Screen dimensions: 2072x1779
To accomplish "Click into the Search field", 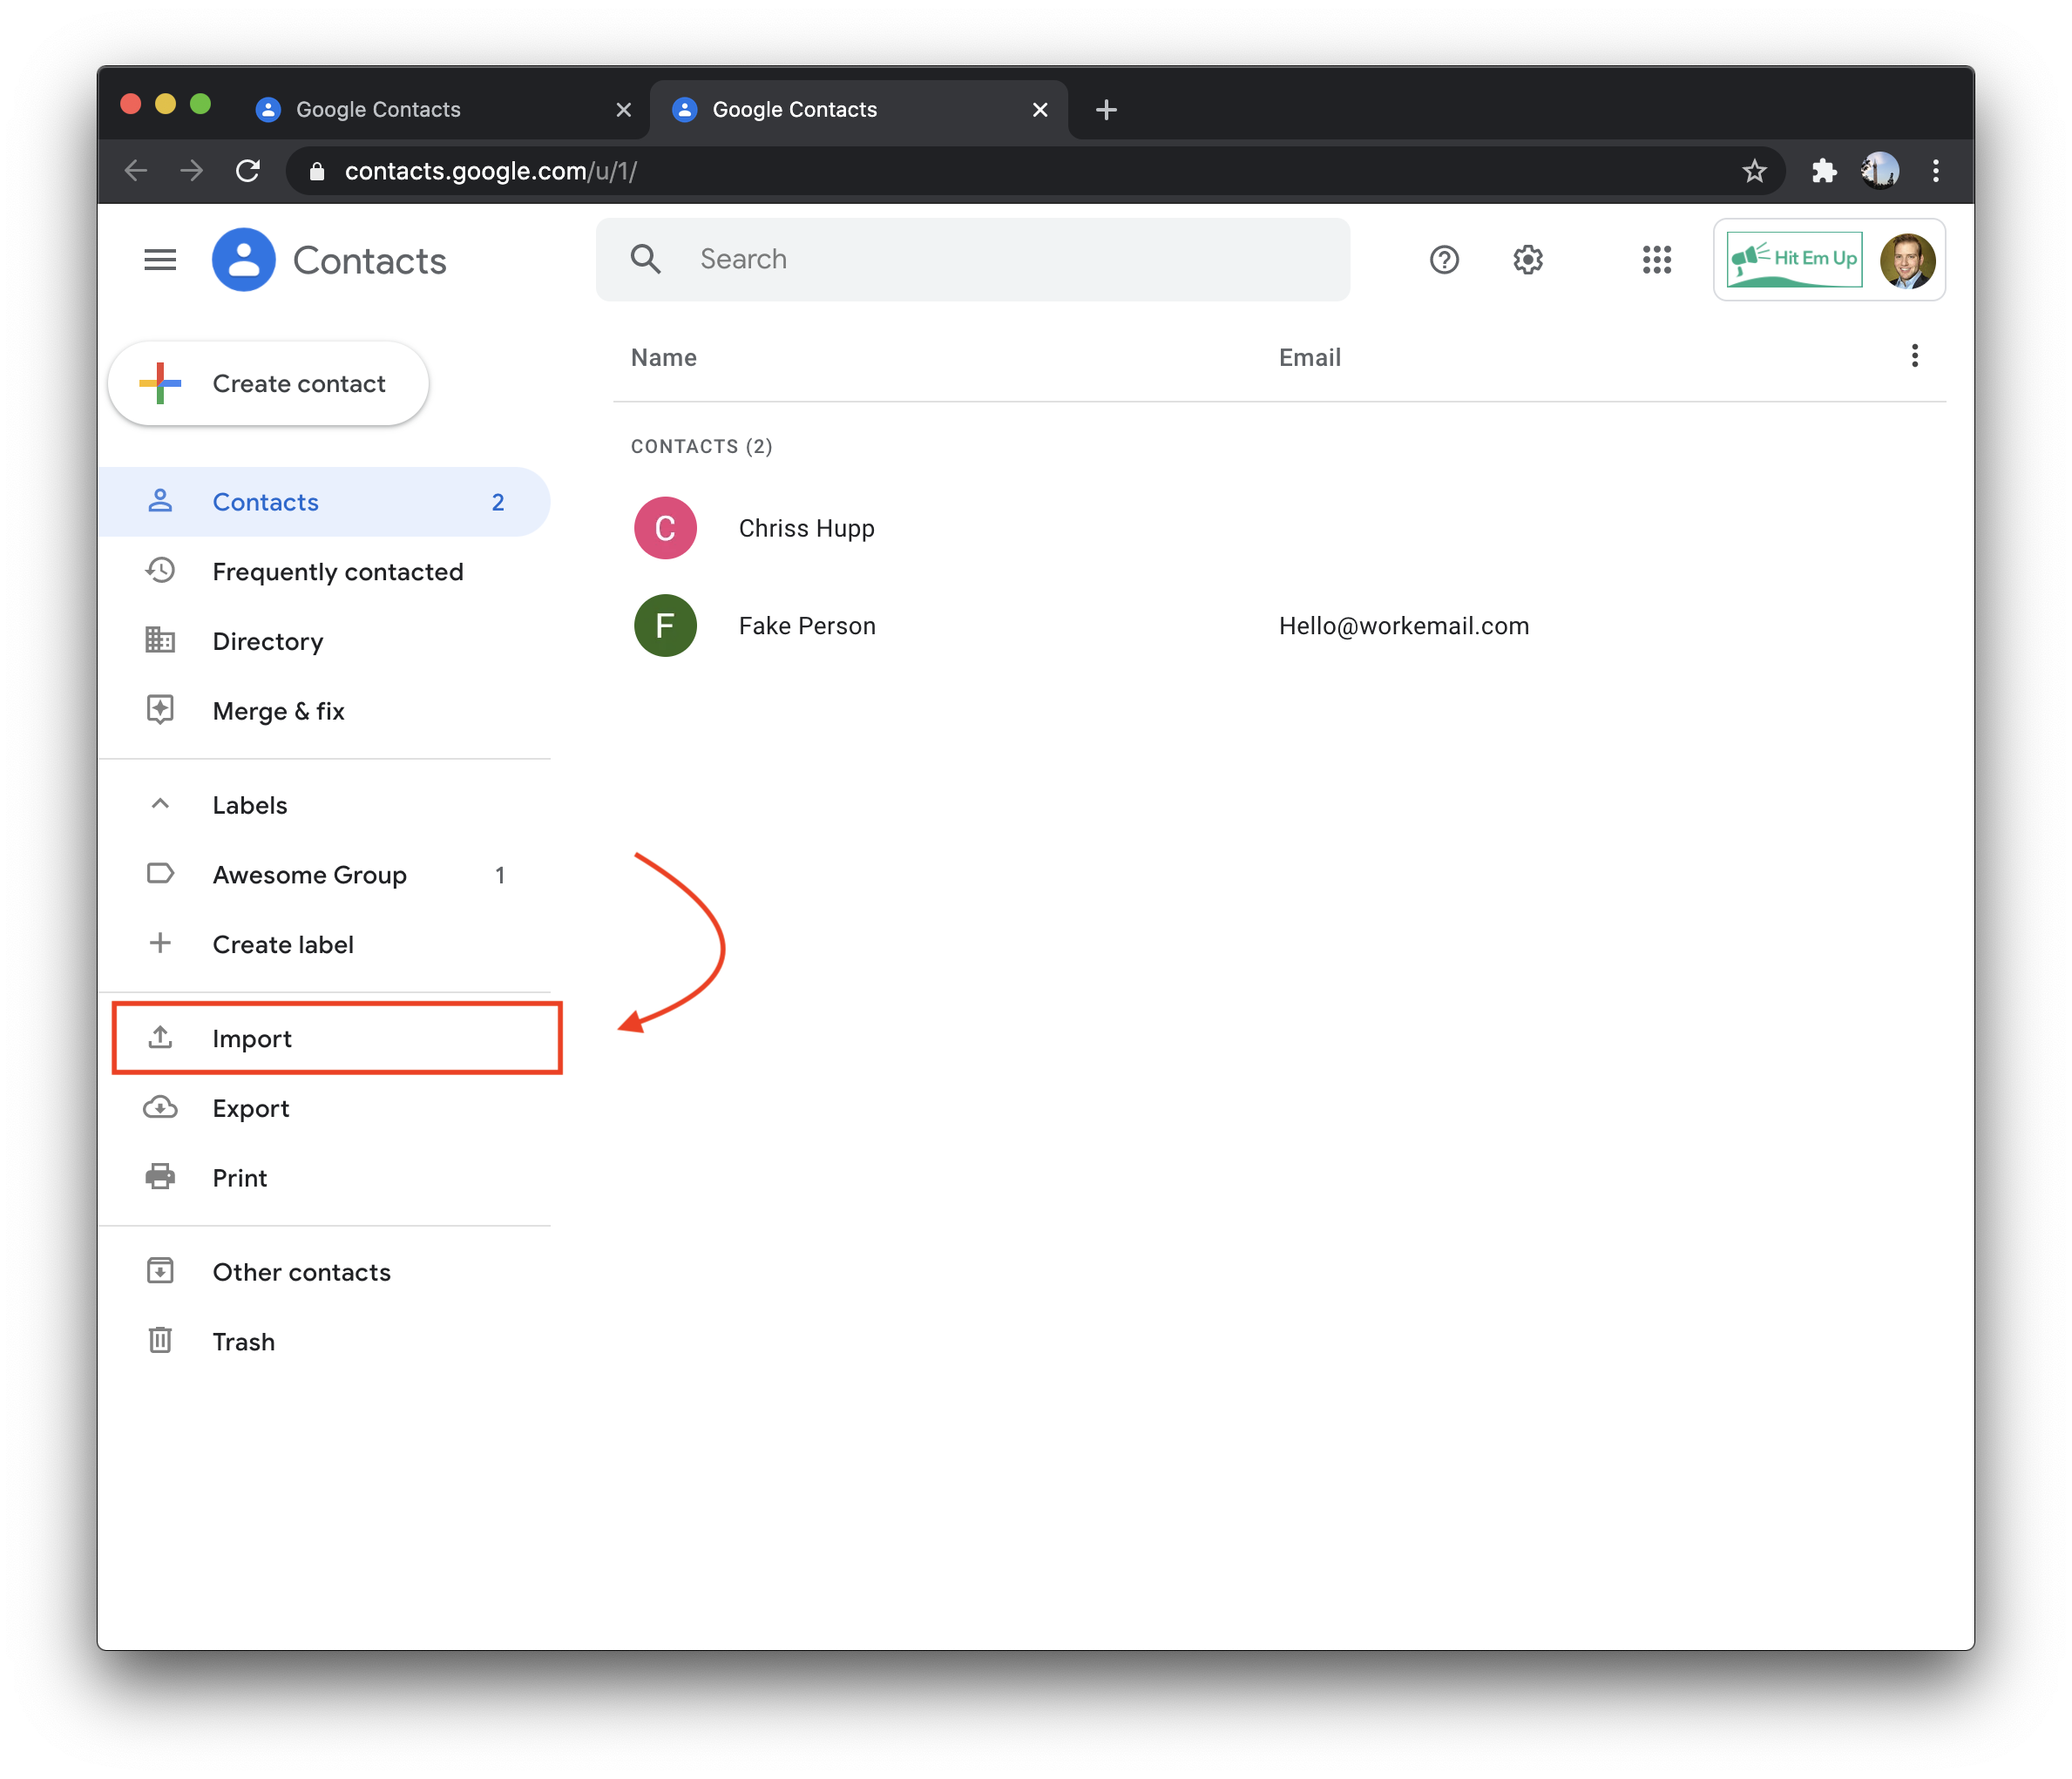I will 972,259.
